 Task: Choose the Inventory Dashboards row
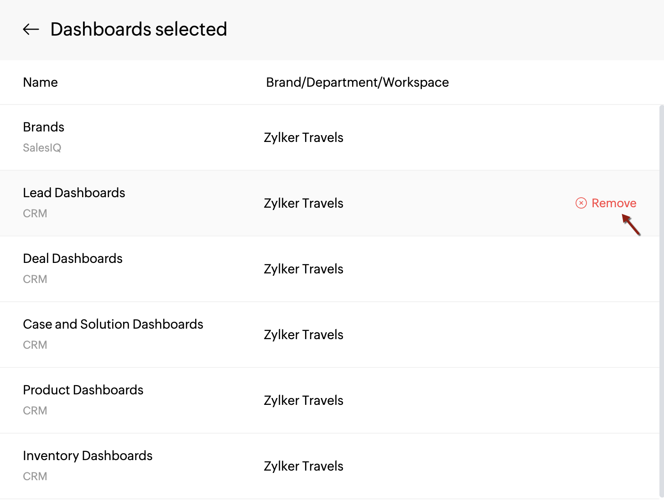click(330, 466)
